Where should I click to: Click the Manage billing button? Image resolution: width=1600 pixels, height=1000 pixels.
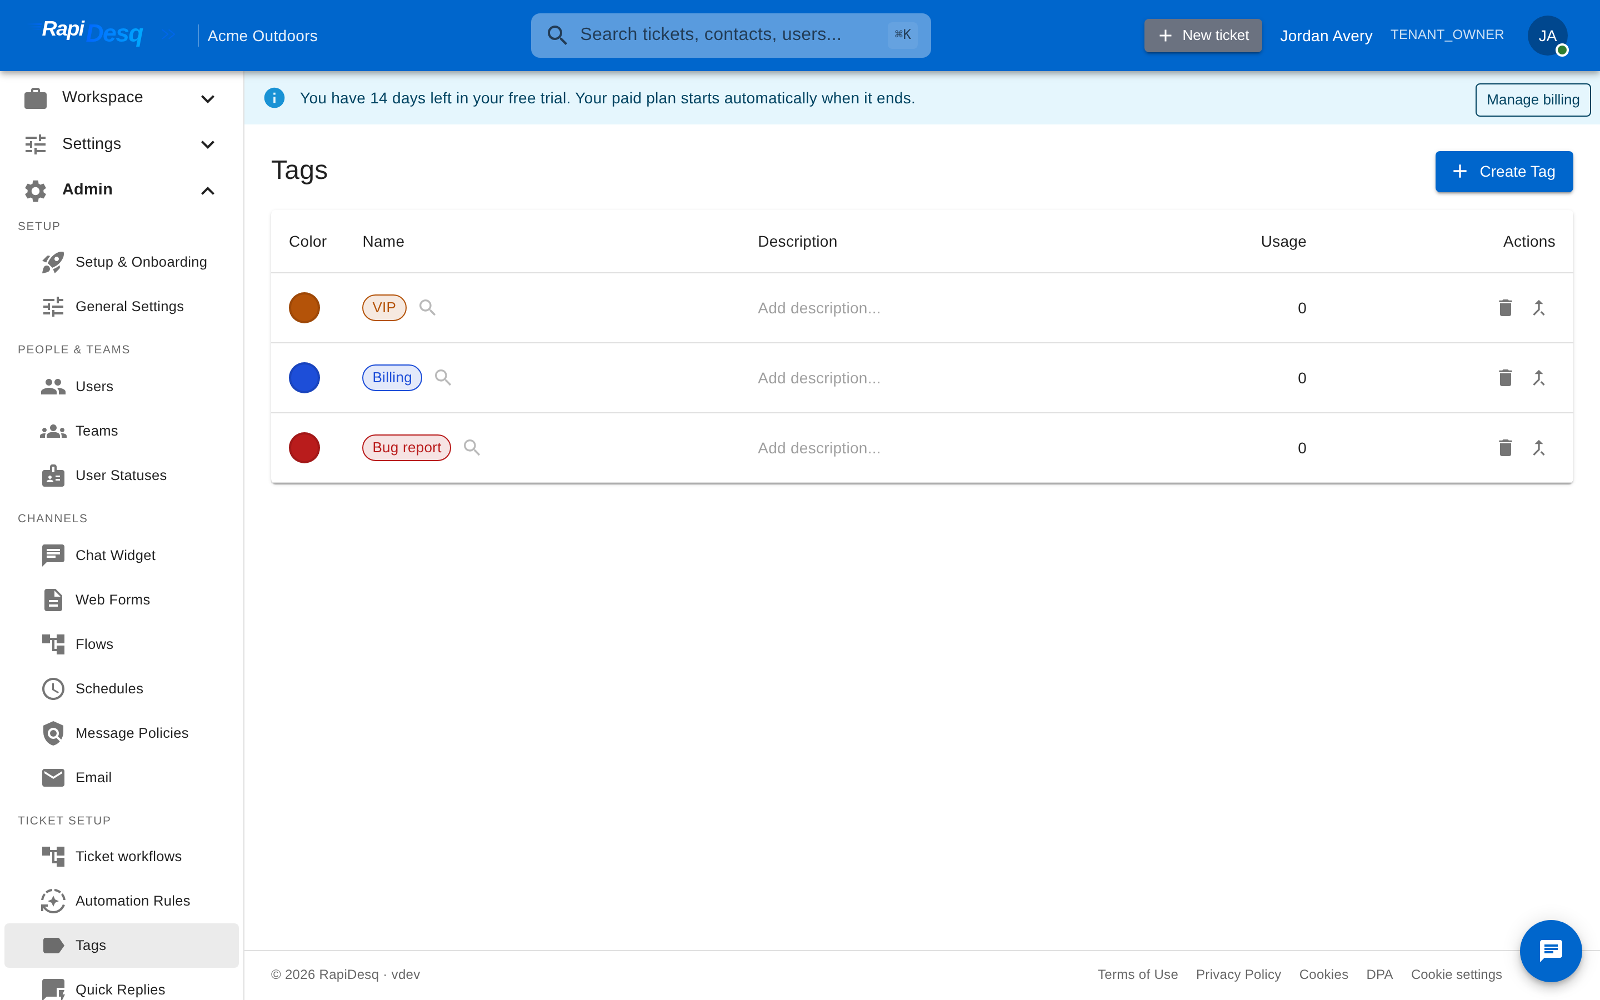click(1533, 99)
